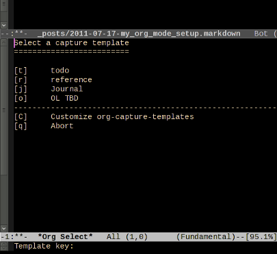The image size is (277, 254).
Task: Click the 'All' buffer position indicator
Action: point(114,237)
